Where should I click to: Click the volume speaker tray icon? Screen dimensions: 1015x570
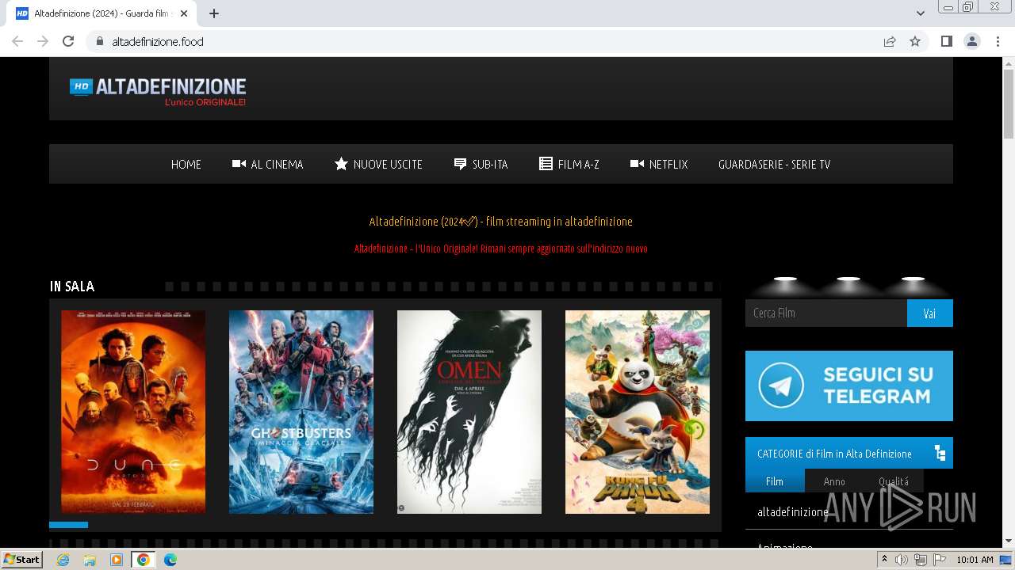pyautogui.click(x=902, y=560)
